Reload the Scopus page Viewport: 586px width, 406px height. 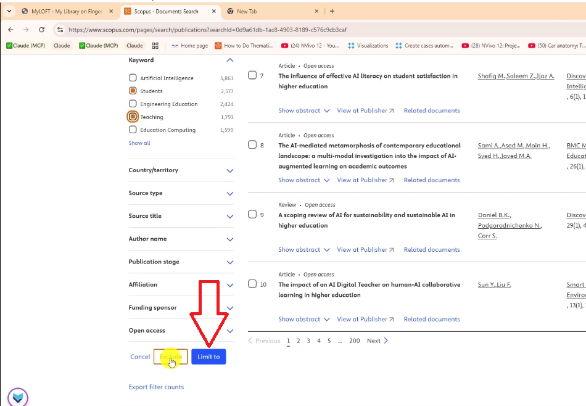pyautogui.click(x=41, y=30)
